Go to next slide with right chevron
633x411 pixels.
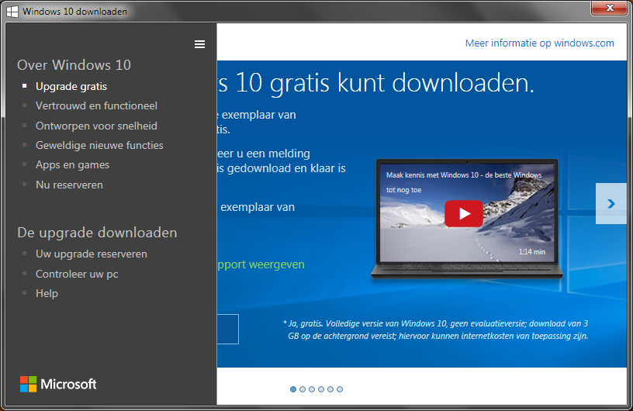[x=611, y=203]
